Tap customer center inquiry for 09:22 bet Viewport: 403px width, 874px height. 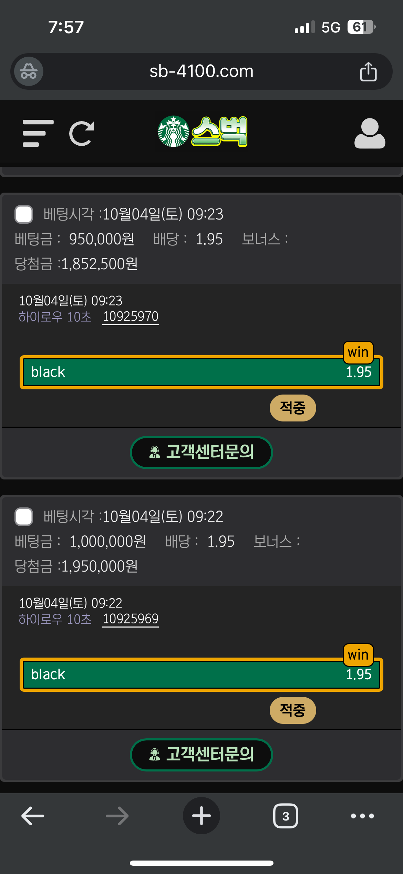(x=201, y=755)
